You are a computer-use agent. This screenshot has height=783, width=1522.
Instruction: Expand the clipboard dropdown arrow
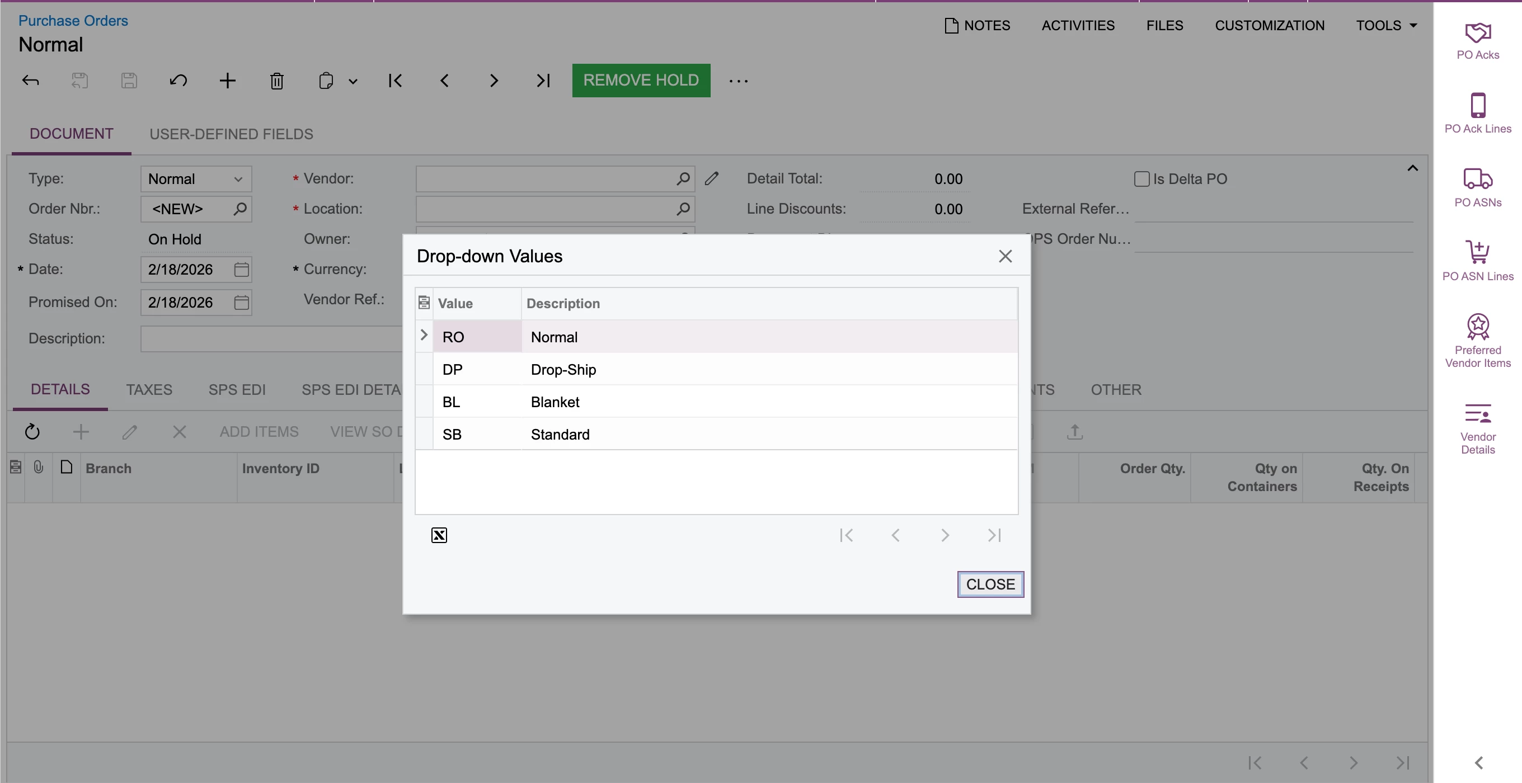[353, 82]
